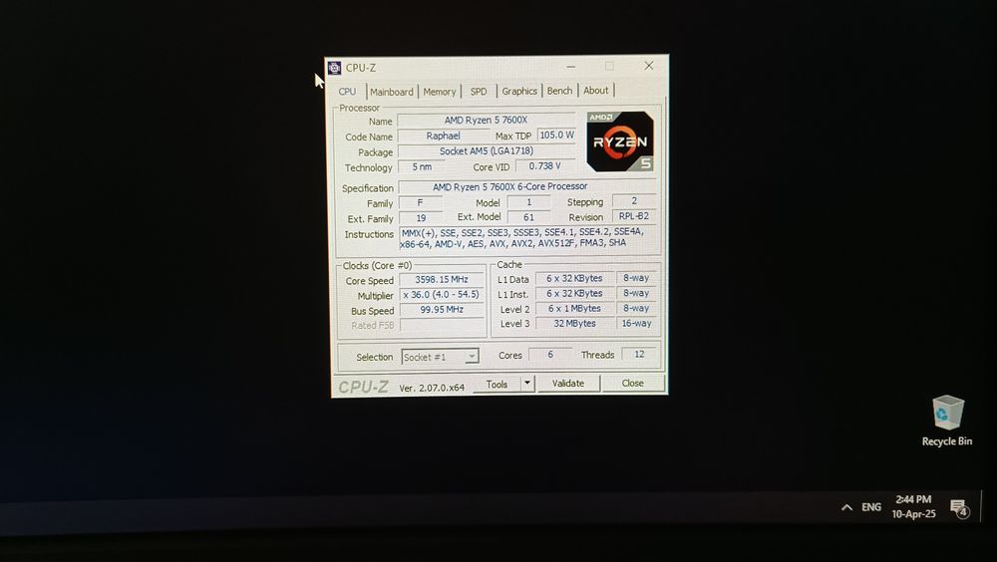This screenshot has height=562, width=997.
Task: Click the CPU-Z app icon in title bar
Action: click(334, 68)
